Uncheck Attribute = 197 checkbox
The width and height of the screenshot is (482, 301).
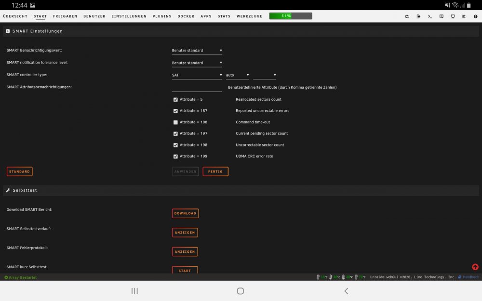point(175,133)
